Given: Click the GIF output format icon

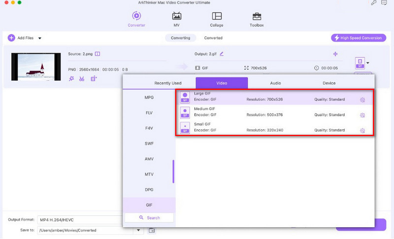Looking at the screenshot, I should [360, 63].
